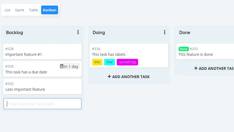Viewport: 234px width, 132px height.
Task: Switch to the List view tab
Action: [7, 10]
